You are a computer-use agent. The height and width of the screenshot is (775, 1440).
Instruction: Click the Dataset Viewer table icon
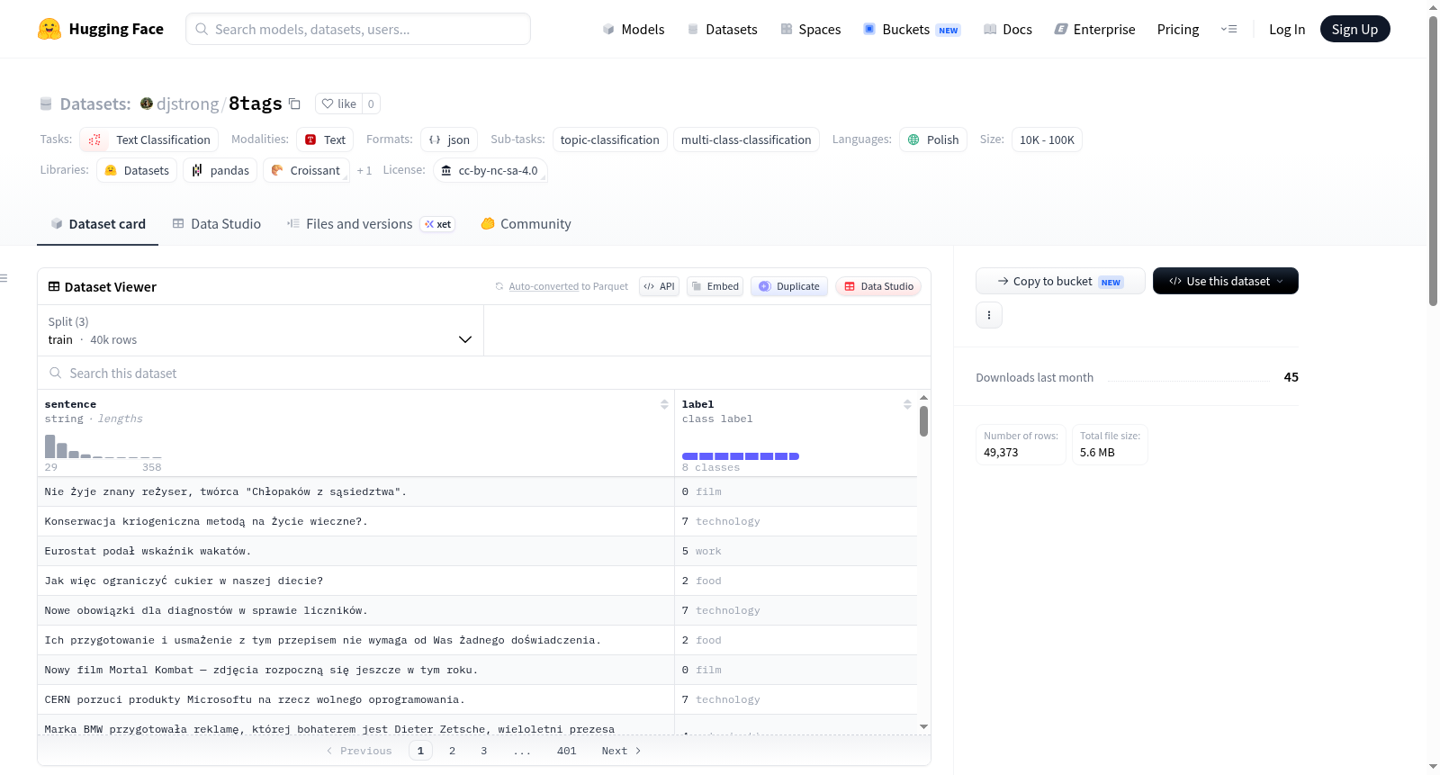(54, 286)
